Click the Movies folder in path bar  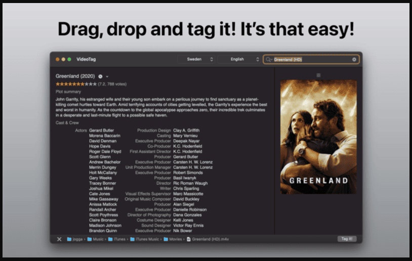173,239
